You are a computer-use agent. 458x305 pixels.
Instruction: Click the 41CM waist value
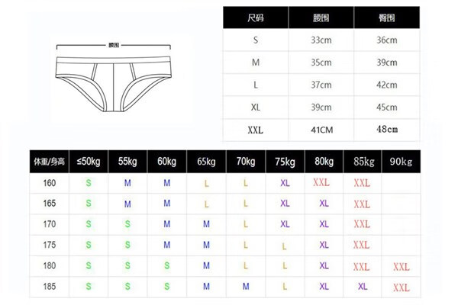pos(321,130)
